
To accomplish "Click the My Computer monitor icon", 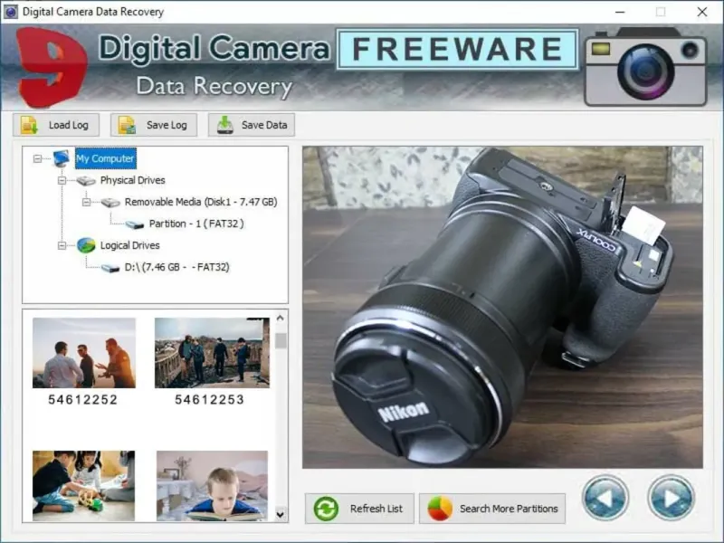I will pyautogui.click(x=62, y=158).
